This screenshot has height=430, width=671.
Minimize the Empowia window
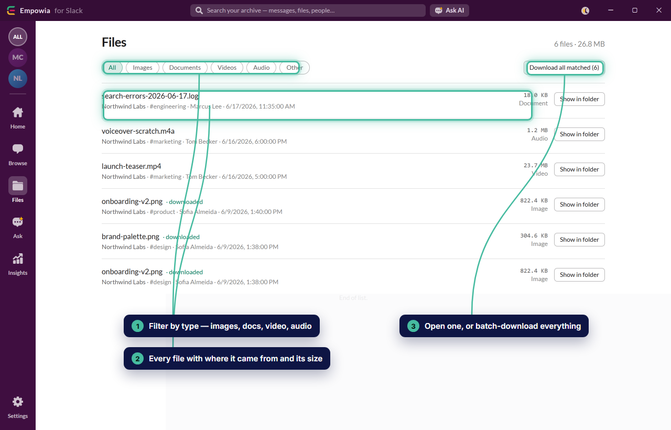click(611, 10)
